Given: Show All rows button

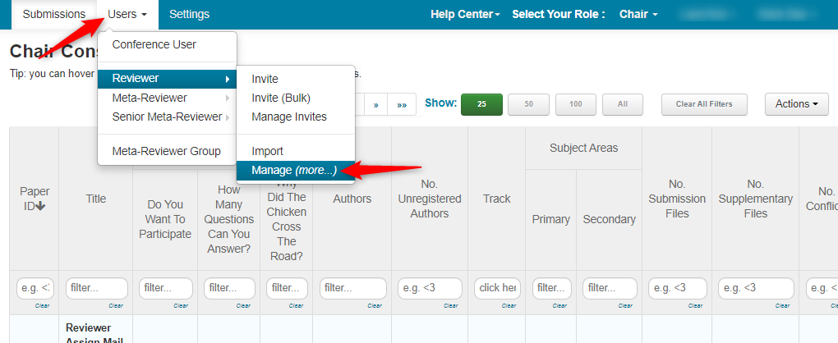Looking at the screenshot, I should click(623, 104).
